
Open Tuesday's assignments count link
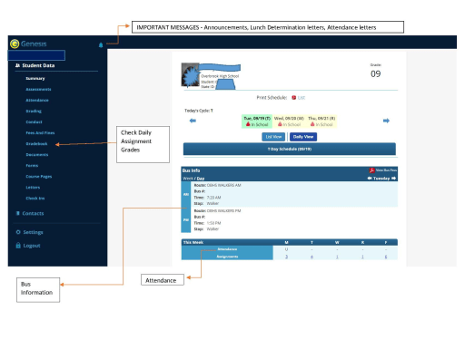pyautogui.click(x=312, y=257)
